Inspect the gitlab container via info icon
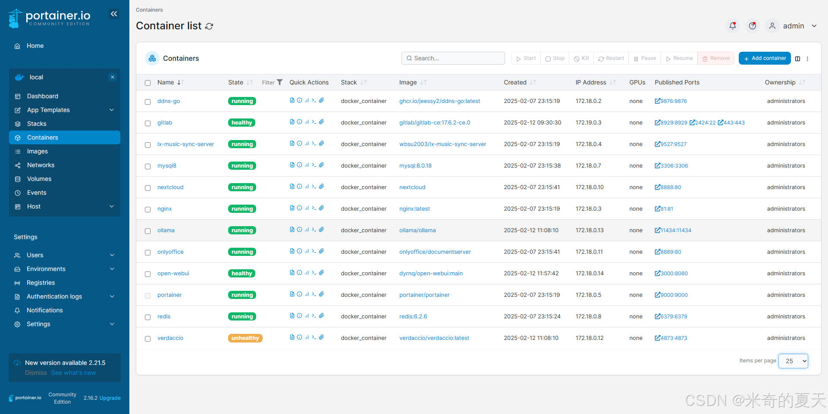Screen dimensions: 828x414 pyautogui.click(x=299, y=122)
